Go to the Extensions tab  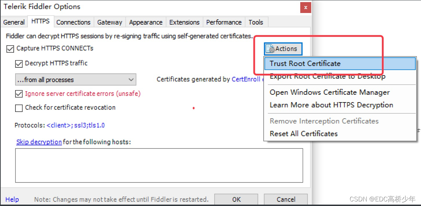tap(184, 22)
